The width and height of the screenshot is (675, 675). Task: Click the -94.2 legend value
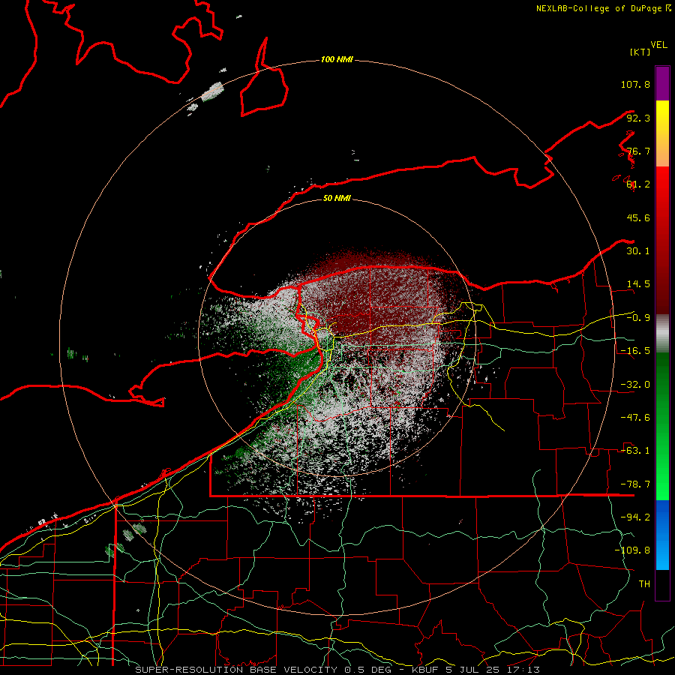point(635,517)
